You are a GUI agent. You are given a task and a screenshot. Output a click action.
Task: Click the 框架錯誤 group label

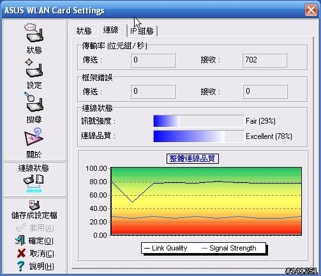pos(97,78)
